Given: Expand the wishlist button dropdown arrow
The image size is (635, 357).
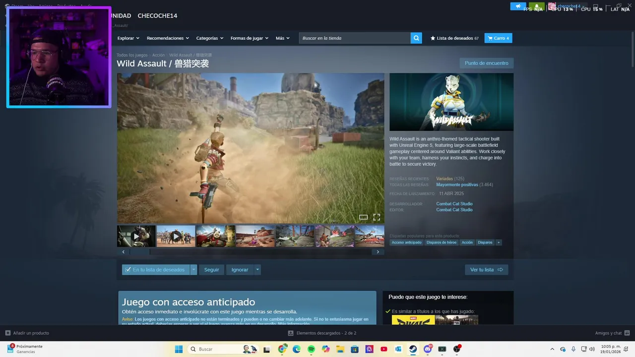Looking at the screenshot, I should click(x=193, y=270).
